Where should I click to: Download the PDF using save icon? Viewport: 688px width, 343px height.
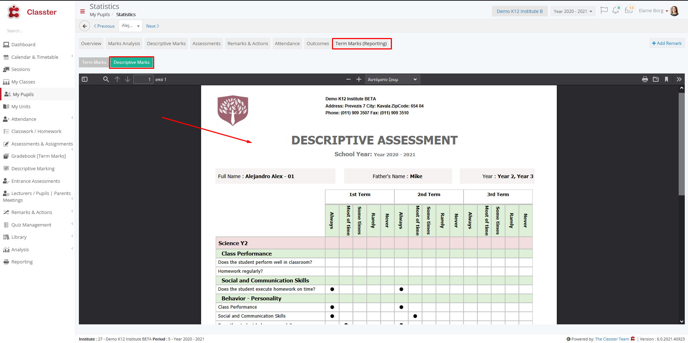pos(656,79)
